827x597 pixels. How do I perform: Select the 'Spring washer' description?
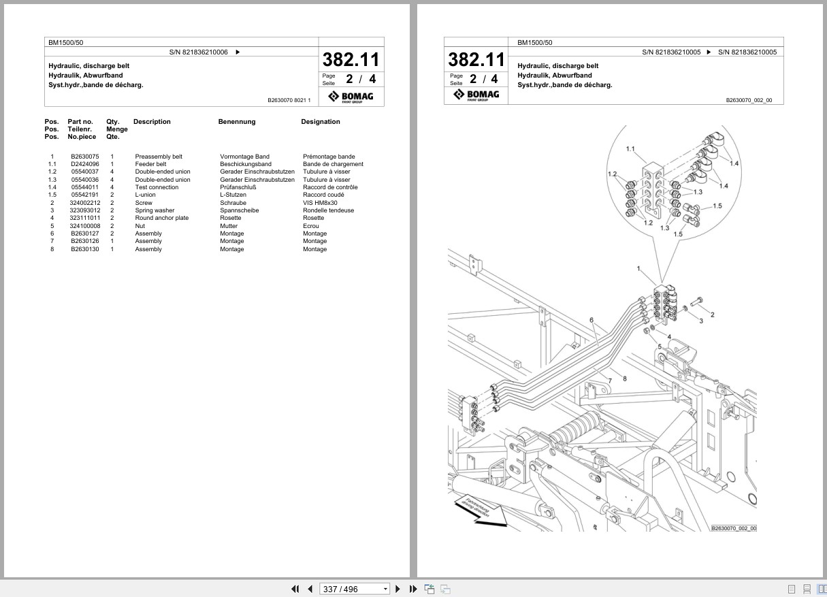[x=155, y=210]
